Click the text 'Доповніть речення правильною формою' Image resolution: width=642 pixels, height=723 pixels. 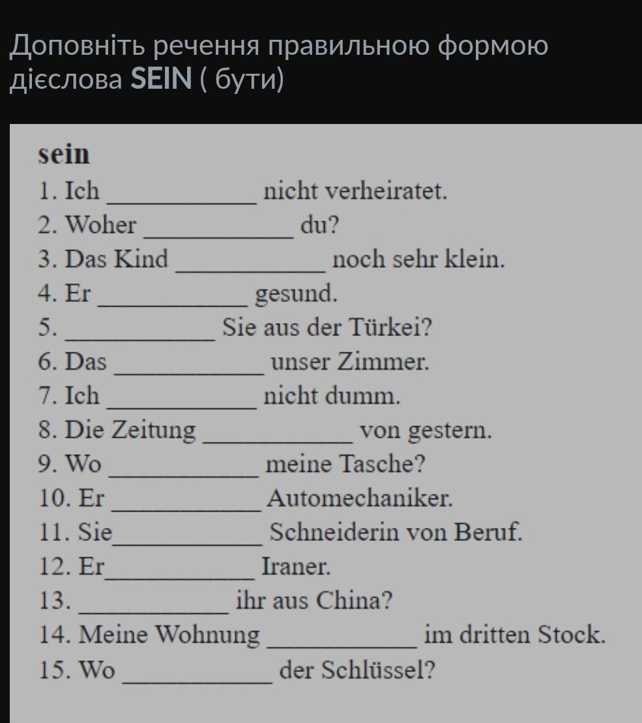279,46
